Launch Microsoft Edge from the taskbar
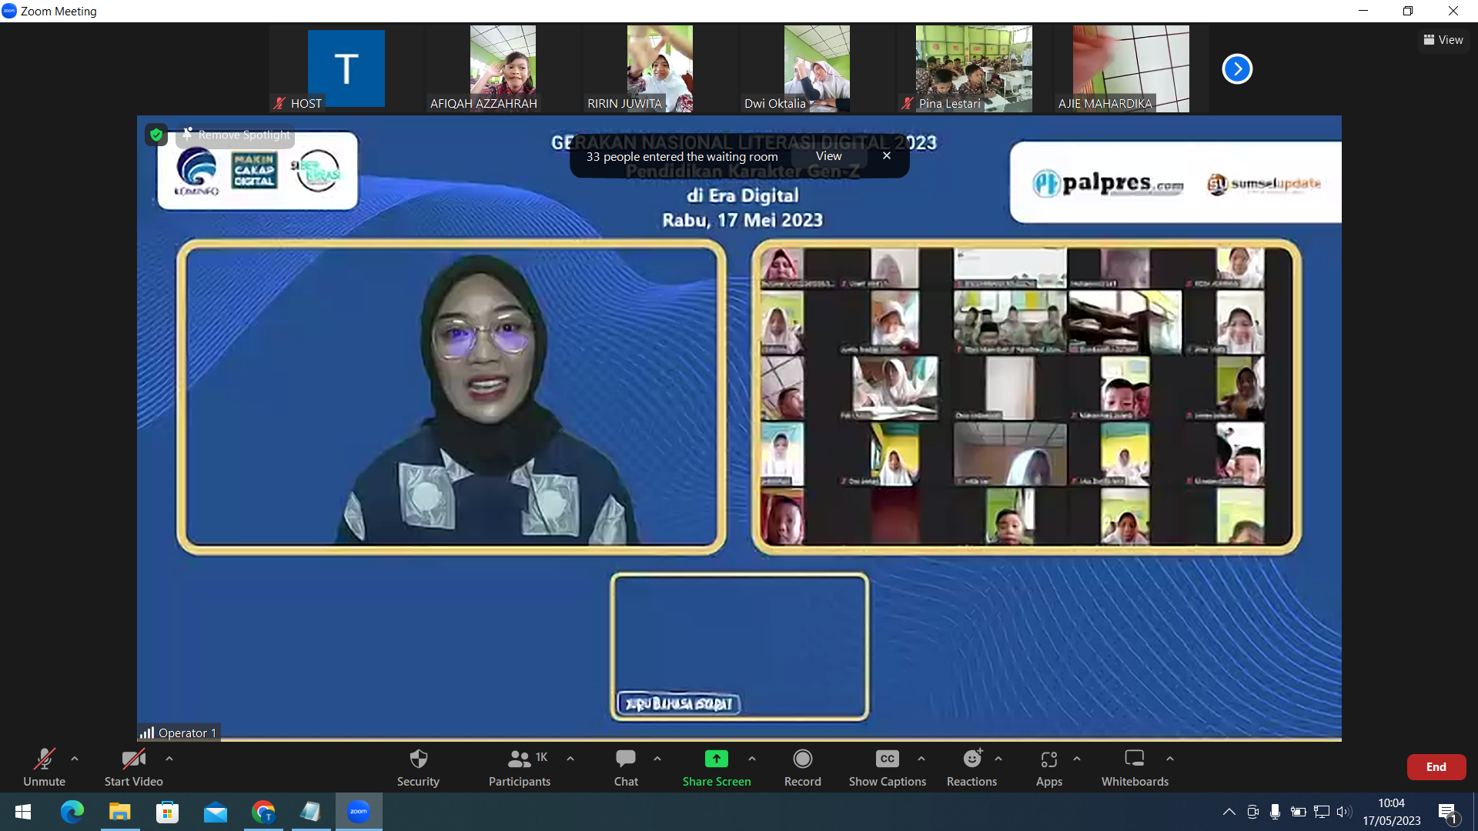Image resolution: width=1478 pixels, height=831 pixels. pos(72,812)
